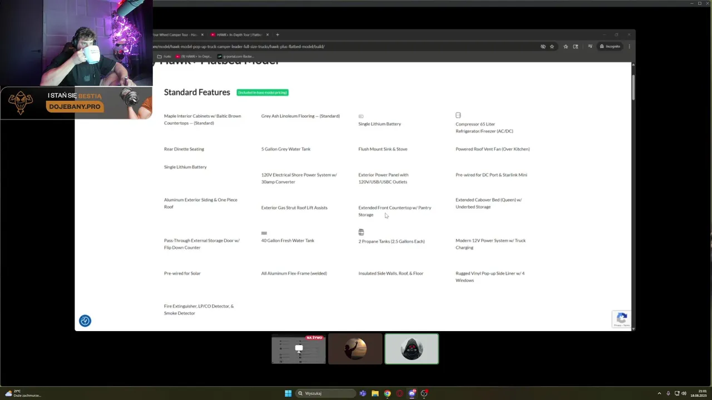The height and width of the screenshot is (400, 712).
Task: Click Aluminum Exterior Siding & One Piece Roof
Action: pyautogui.click(x=201, y=203)
